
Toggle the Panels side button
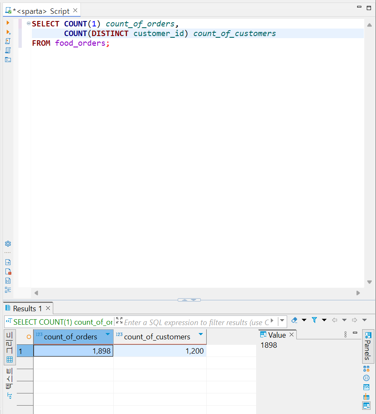[368, 346]
